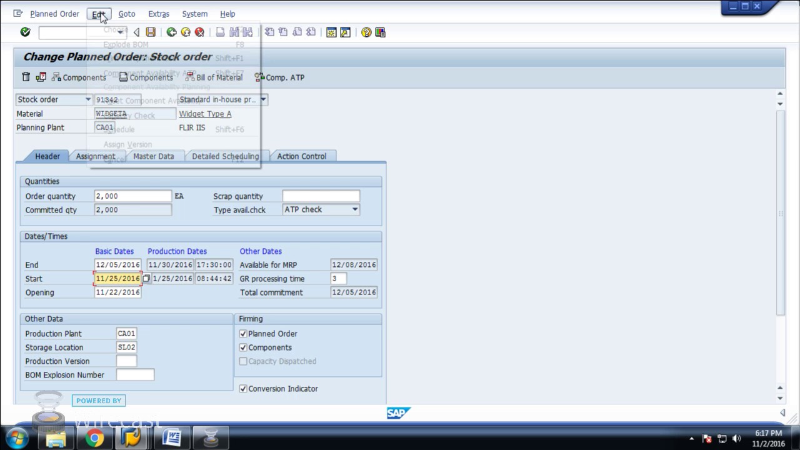Image resolution: width=800 pixels, height=450 pixels.
Task: Create a new session via toolbar icon
Action: pyautogui.click(x=331, y=32)
